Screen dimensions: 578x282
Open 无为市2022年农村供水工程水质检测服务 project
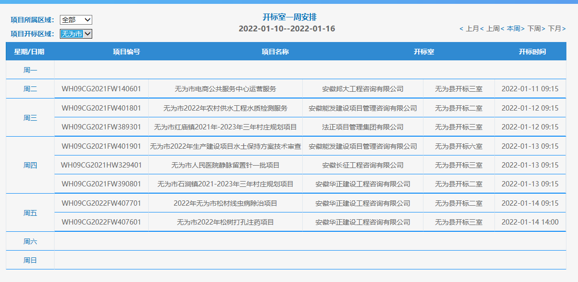click(226, 108)
